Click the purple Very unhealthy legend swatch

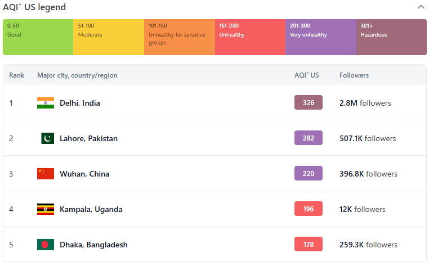tap(321, 37)
